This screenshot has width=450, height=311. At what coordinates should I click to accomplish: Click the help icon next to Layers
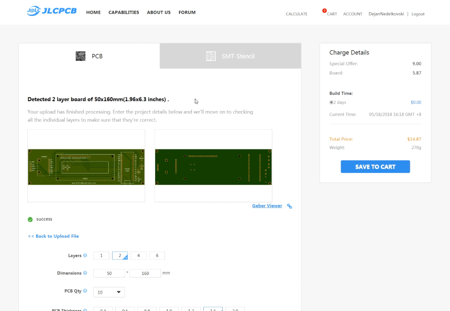click(x=85, y=256)
